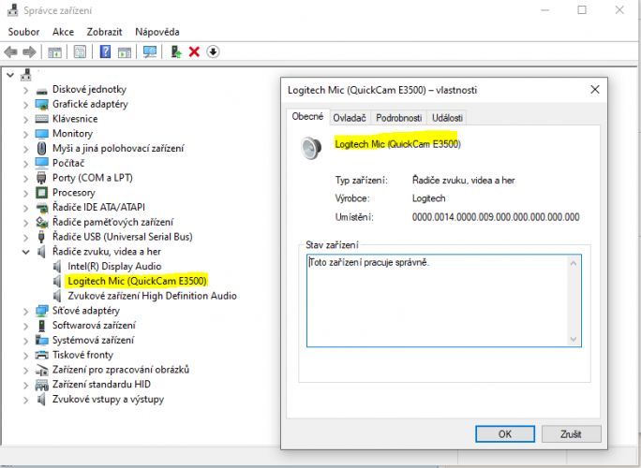641x468 pixels.
Task: Click the action pane toolbar icon after Help
Action: click(x=125, y=51)
